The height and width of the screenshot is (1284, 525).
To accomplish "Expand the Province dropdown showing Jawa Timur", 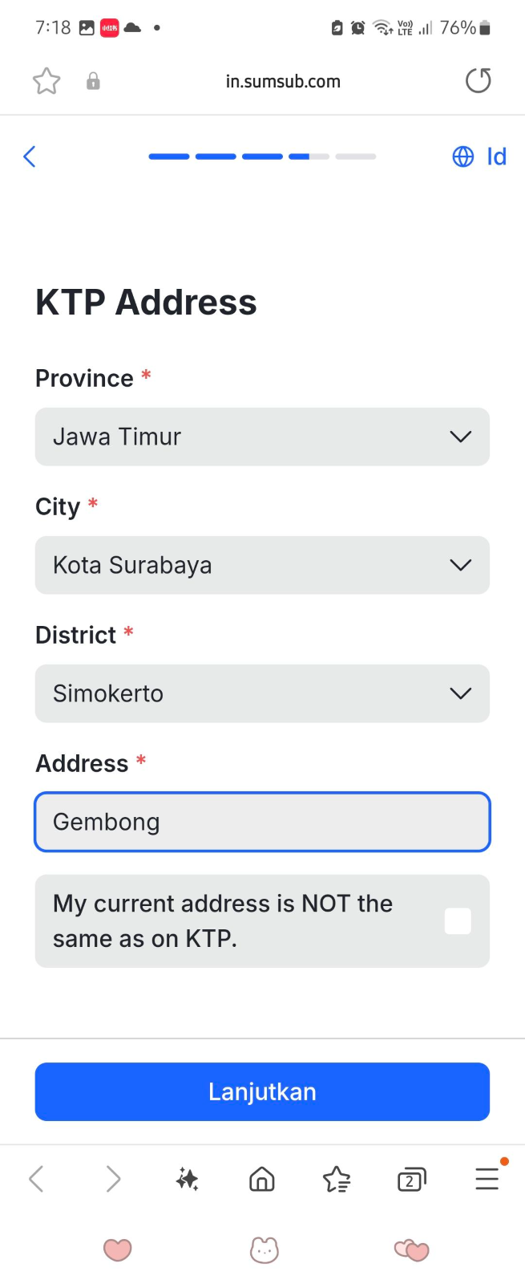I will point(262,437).
